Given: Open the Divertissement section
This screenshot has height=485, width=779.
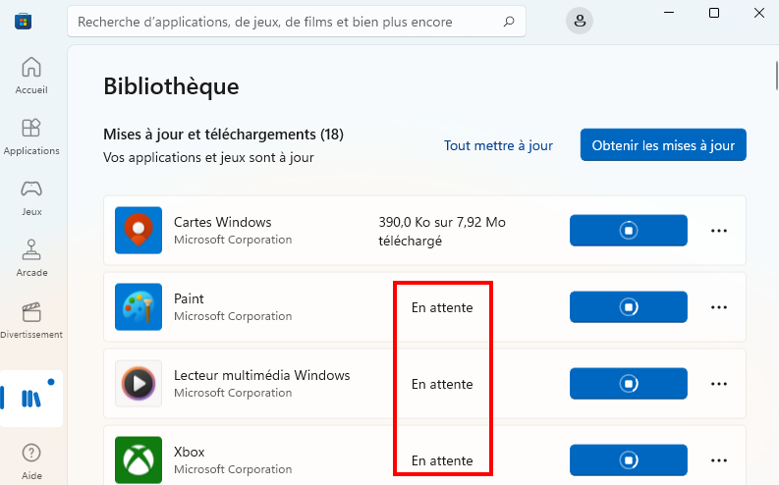Looking at the screenshot, I should click(x=31, y=320).
